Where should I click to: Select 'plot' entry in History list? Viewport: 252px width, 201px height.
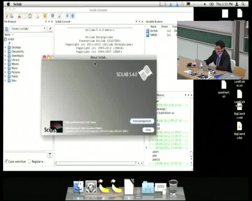pos(155,156)
